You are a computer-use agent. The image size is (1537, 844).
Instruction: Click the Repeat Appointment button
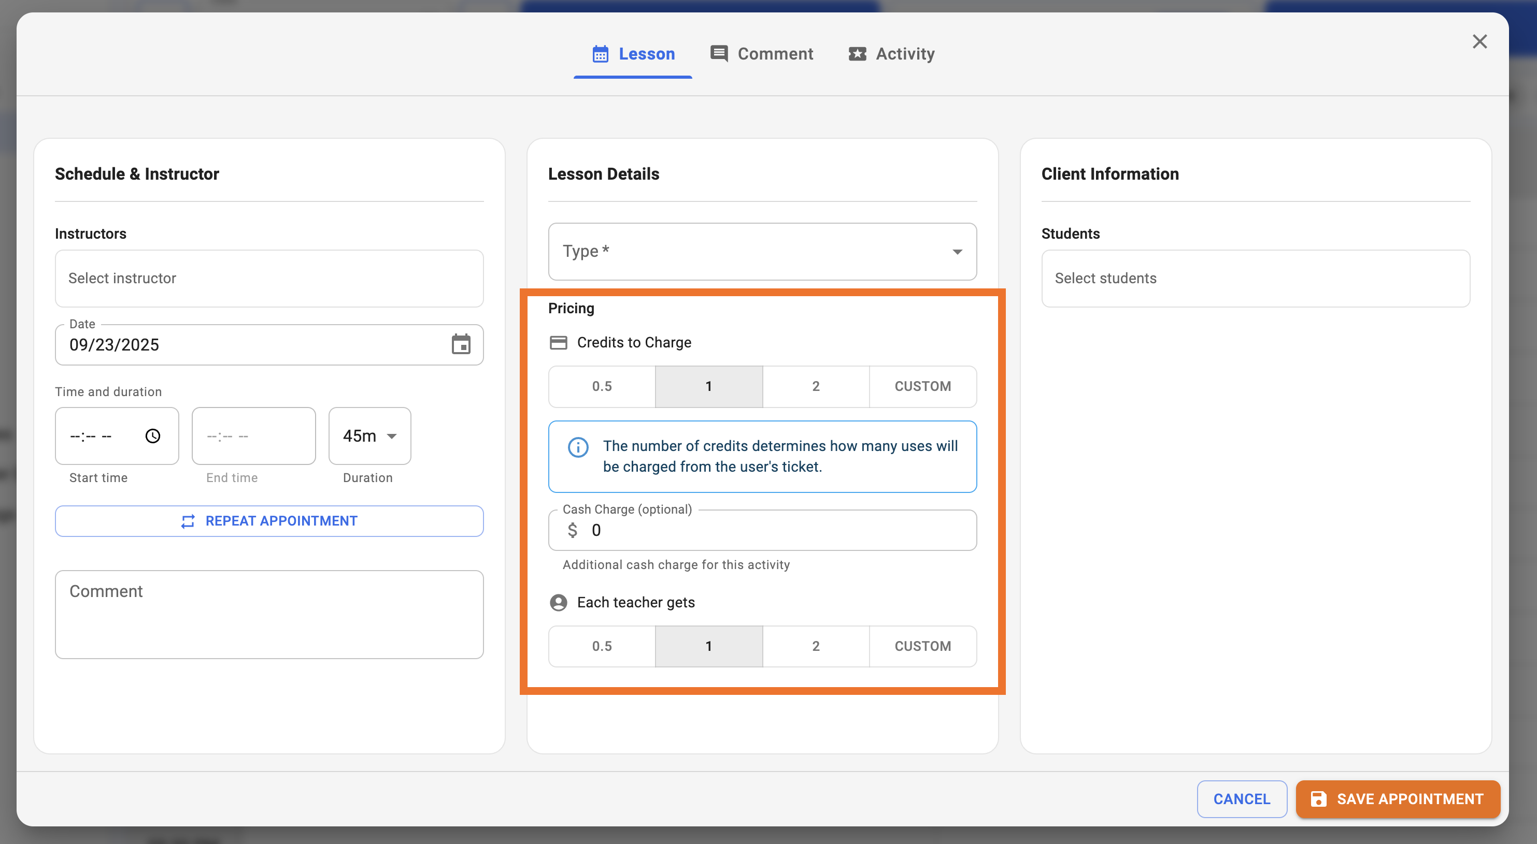268,521
